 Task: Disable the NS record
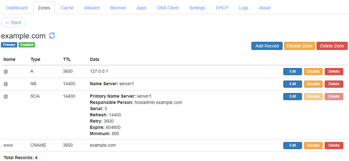tap(313, 84)
